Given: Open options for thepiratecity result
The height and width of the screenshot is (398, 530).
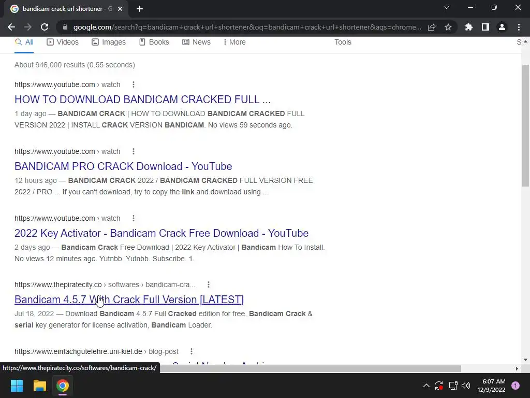Looking at the screenshot, I should click(209, 285).
